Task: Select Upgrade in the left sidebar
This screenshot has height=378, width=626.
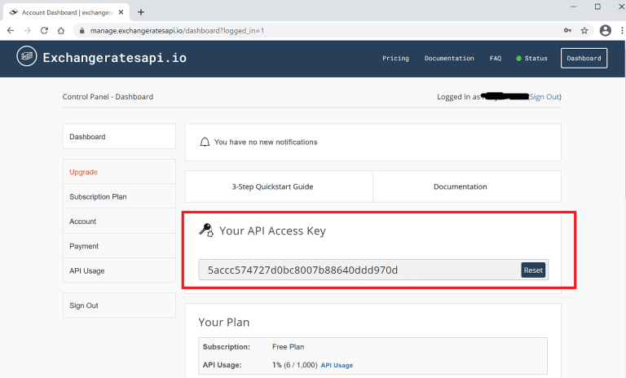Action: point(119,172)
